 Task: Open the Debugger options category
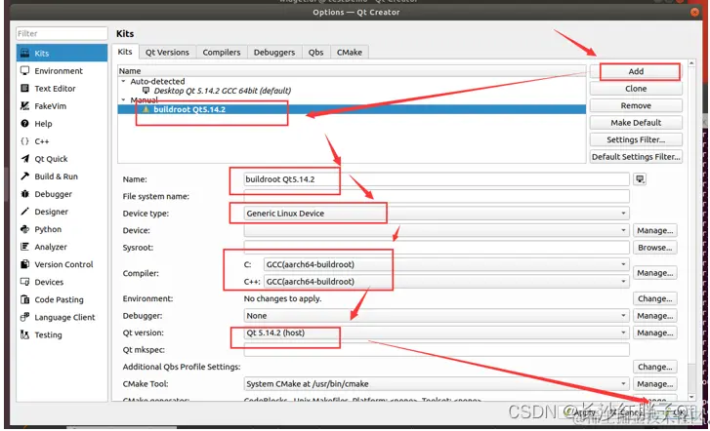click(x=63, y=194)
